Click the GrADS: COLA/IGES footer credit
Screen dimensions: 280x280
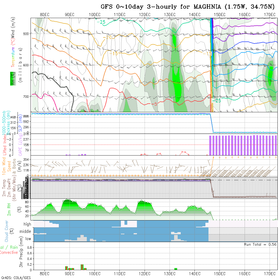(16, 278)
